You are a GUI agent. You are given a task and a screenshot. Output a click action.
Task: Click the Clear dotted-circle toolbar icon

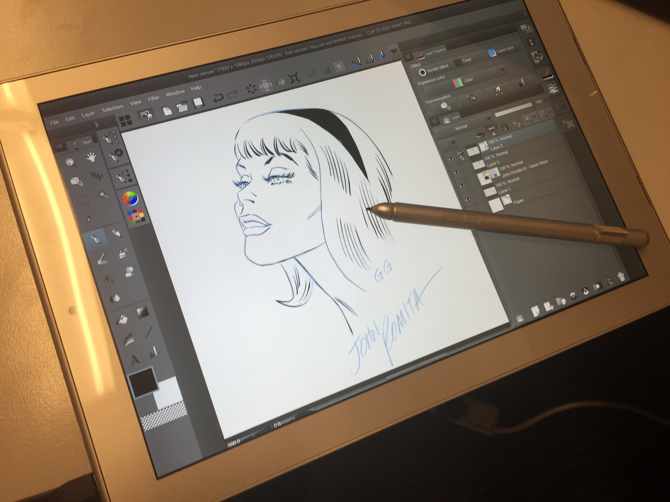[251, 89]
